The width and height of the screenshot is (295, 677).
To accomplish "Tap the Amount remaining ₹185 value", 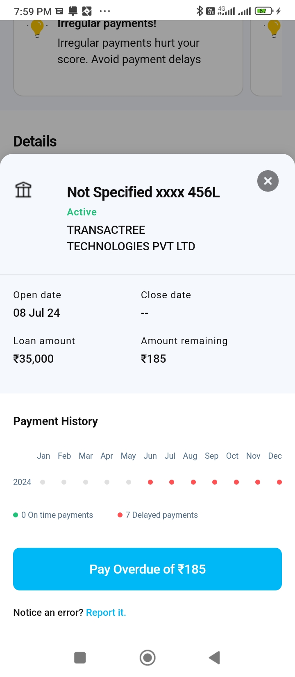I will coord(154,359).
